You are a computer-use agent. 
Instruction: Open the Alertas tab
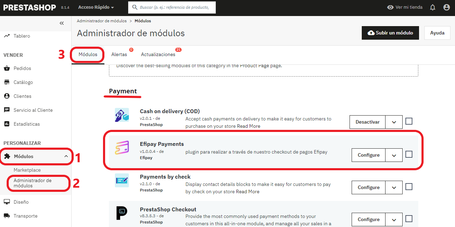(119, 55)
